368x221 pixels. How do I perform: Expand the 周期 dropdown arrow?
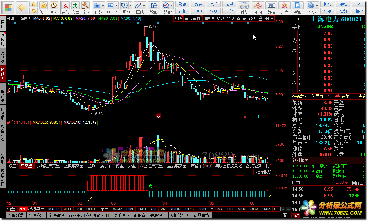coord(130,5)
